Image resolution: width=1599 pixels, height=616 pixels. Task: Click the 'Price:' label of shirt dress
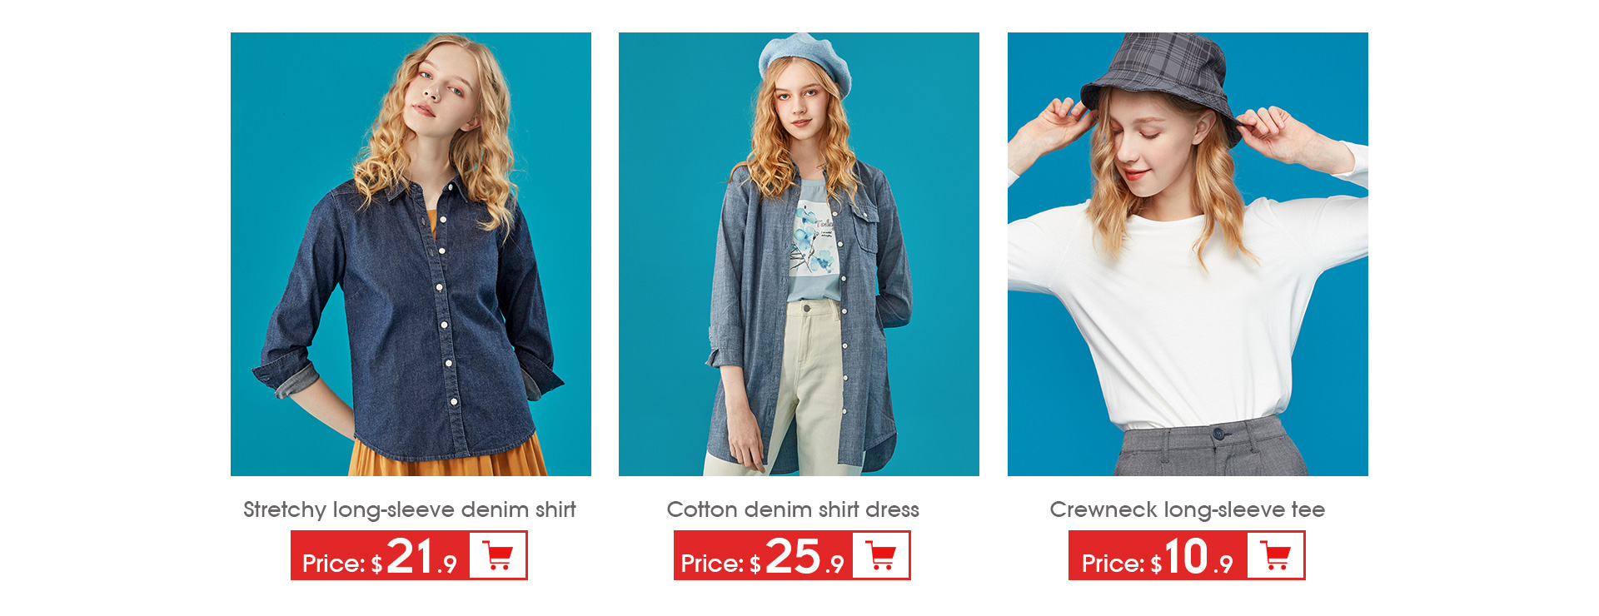[712, 564]
